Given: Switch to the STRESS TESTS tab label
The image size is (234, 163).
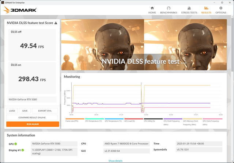Looking at the screenshot, I should point(189,13).
